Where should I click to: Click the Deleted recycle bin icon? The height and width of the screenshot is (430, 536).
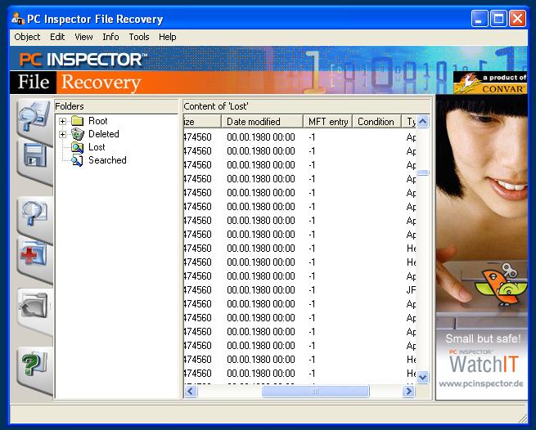tap(78, 134)
